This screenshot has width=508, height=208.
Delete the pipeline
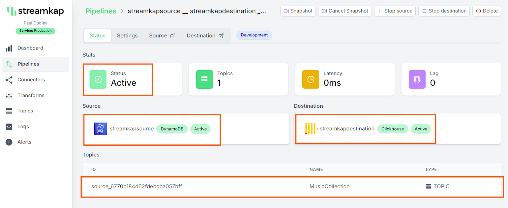coord(487,11)
